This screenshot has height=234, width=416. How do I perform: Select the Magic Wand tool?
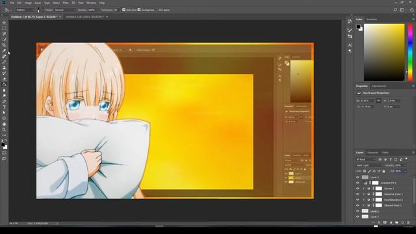pos(4,39)
